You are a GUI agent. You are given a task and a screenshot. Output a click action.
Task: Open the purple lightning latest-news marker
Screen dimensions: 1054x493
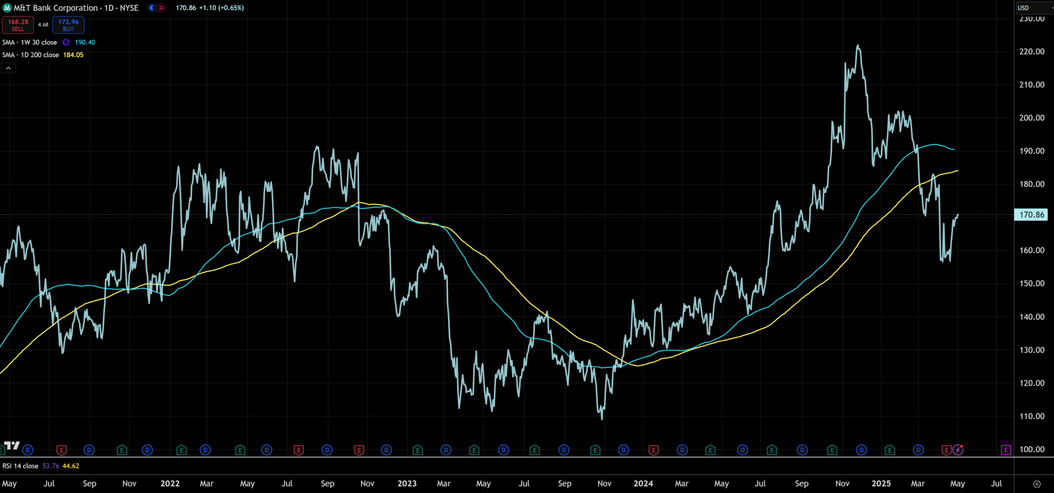click(x=958, y=450)
